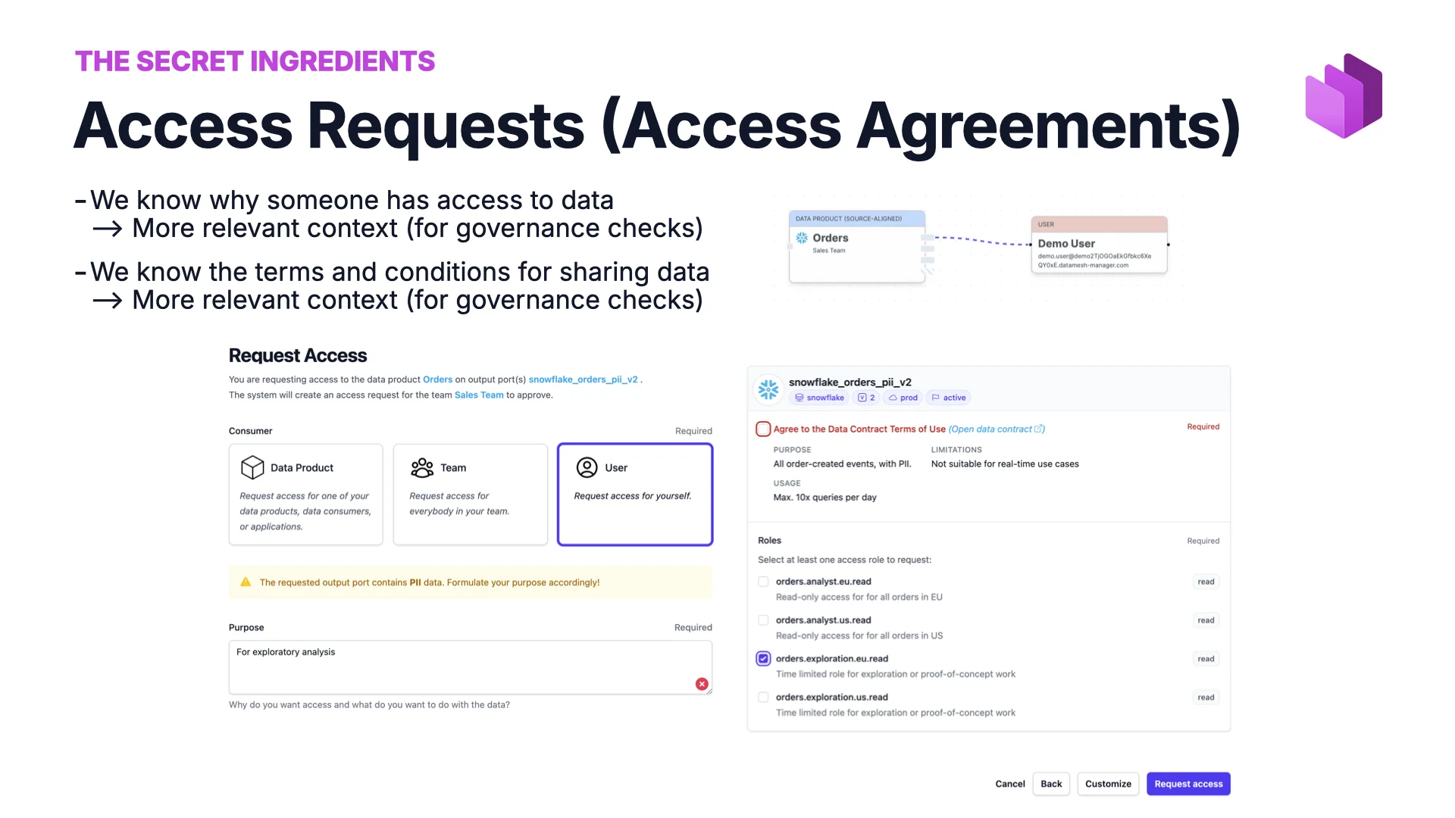Viewport: 1455px width, 818px height.
Task: Click the Customize button
Action: (1108, 784)
